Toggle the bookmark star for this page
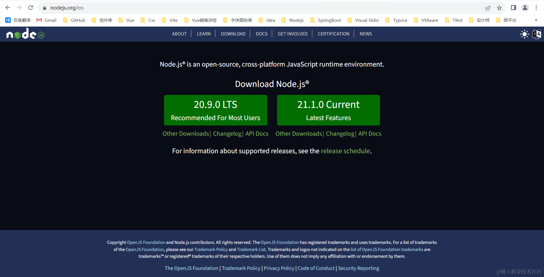The width and height of the screenshot is (544, 277). [x=500, y=8]
